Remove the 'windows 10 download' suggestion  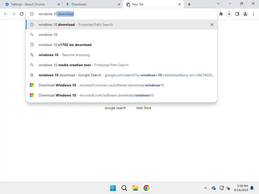[212, 25]
